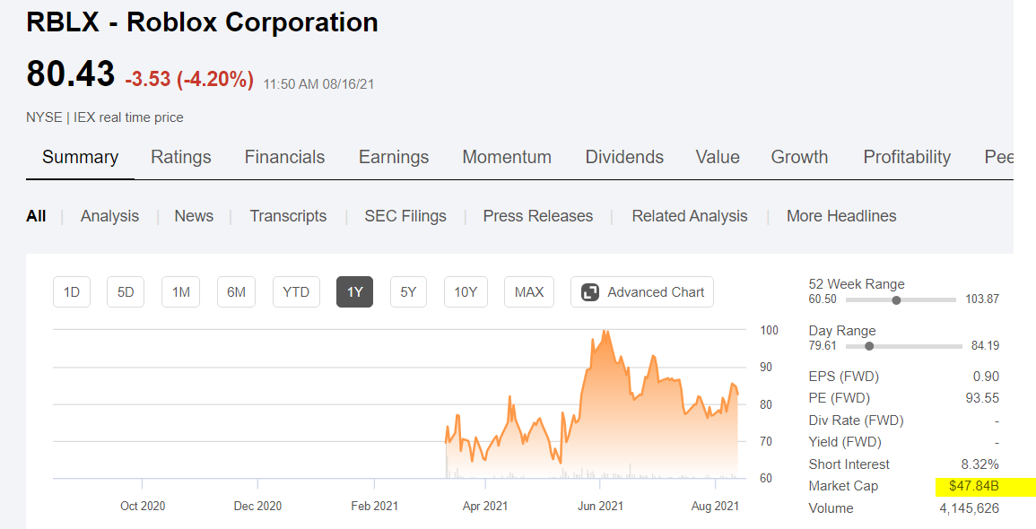This screenshot has width=1036, height=529.
Task: Filter headlines by All
Action: 37,216
